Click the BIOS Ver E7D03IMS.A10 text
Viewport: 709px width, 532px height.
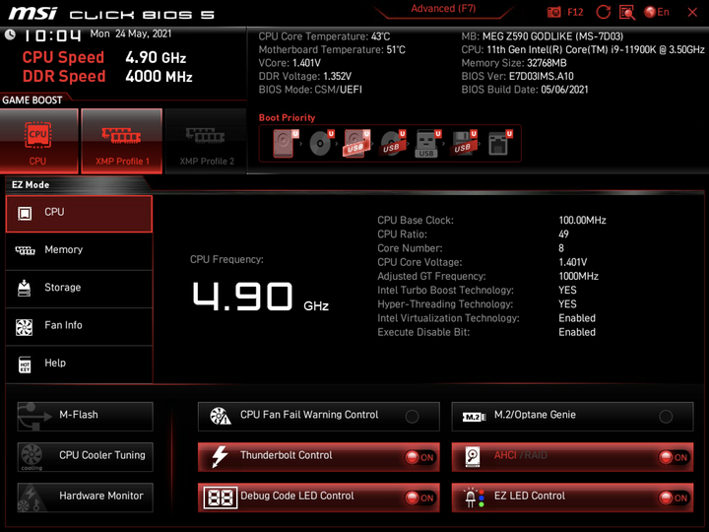click(x=517, y=77)
